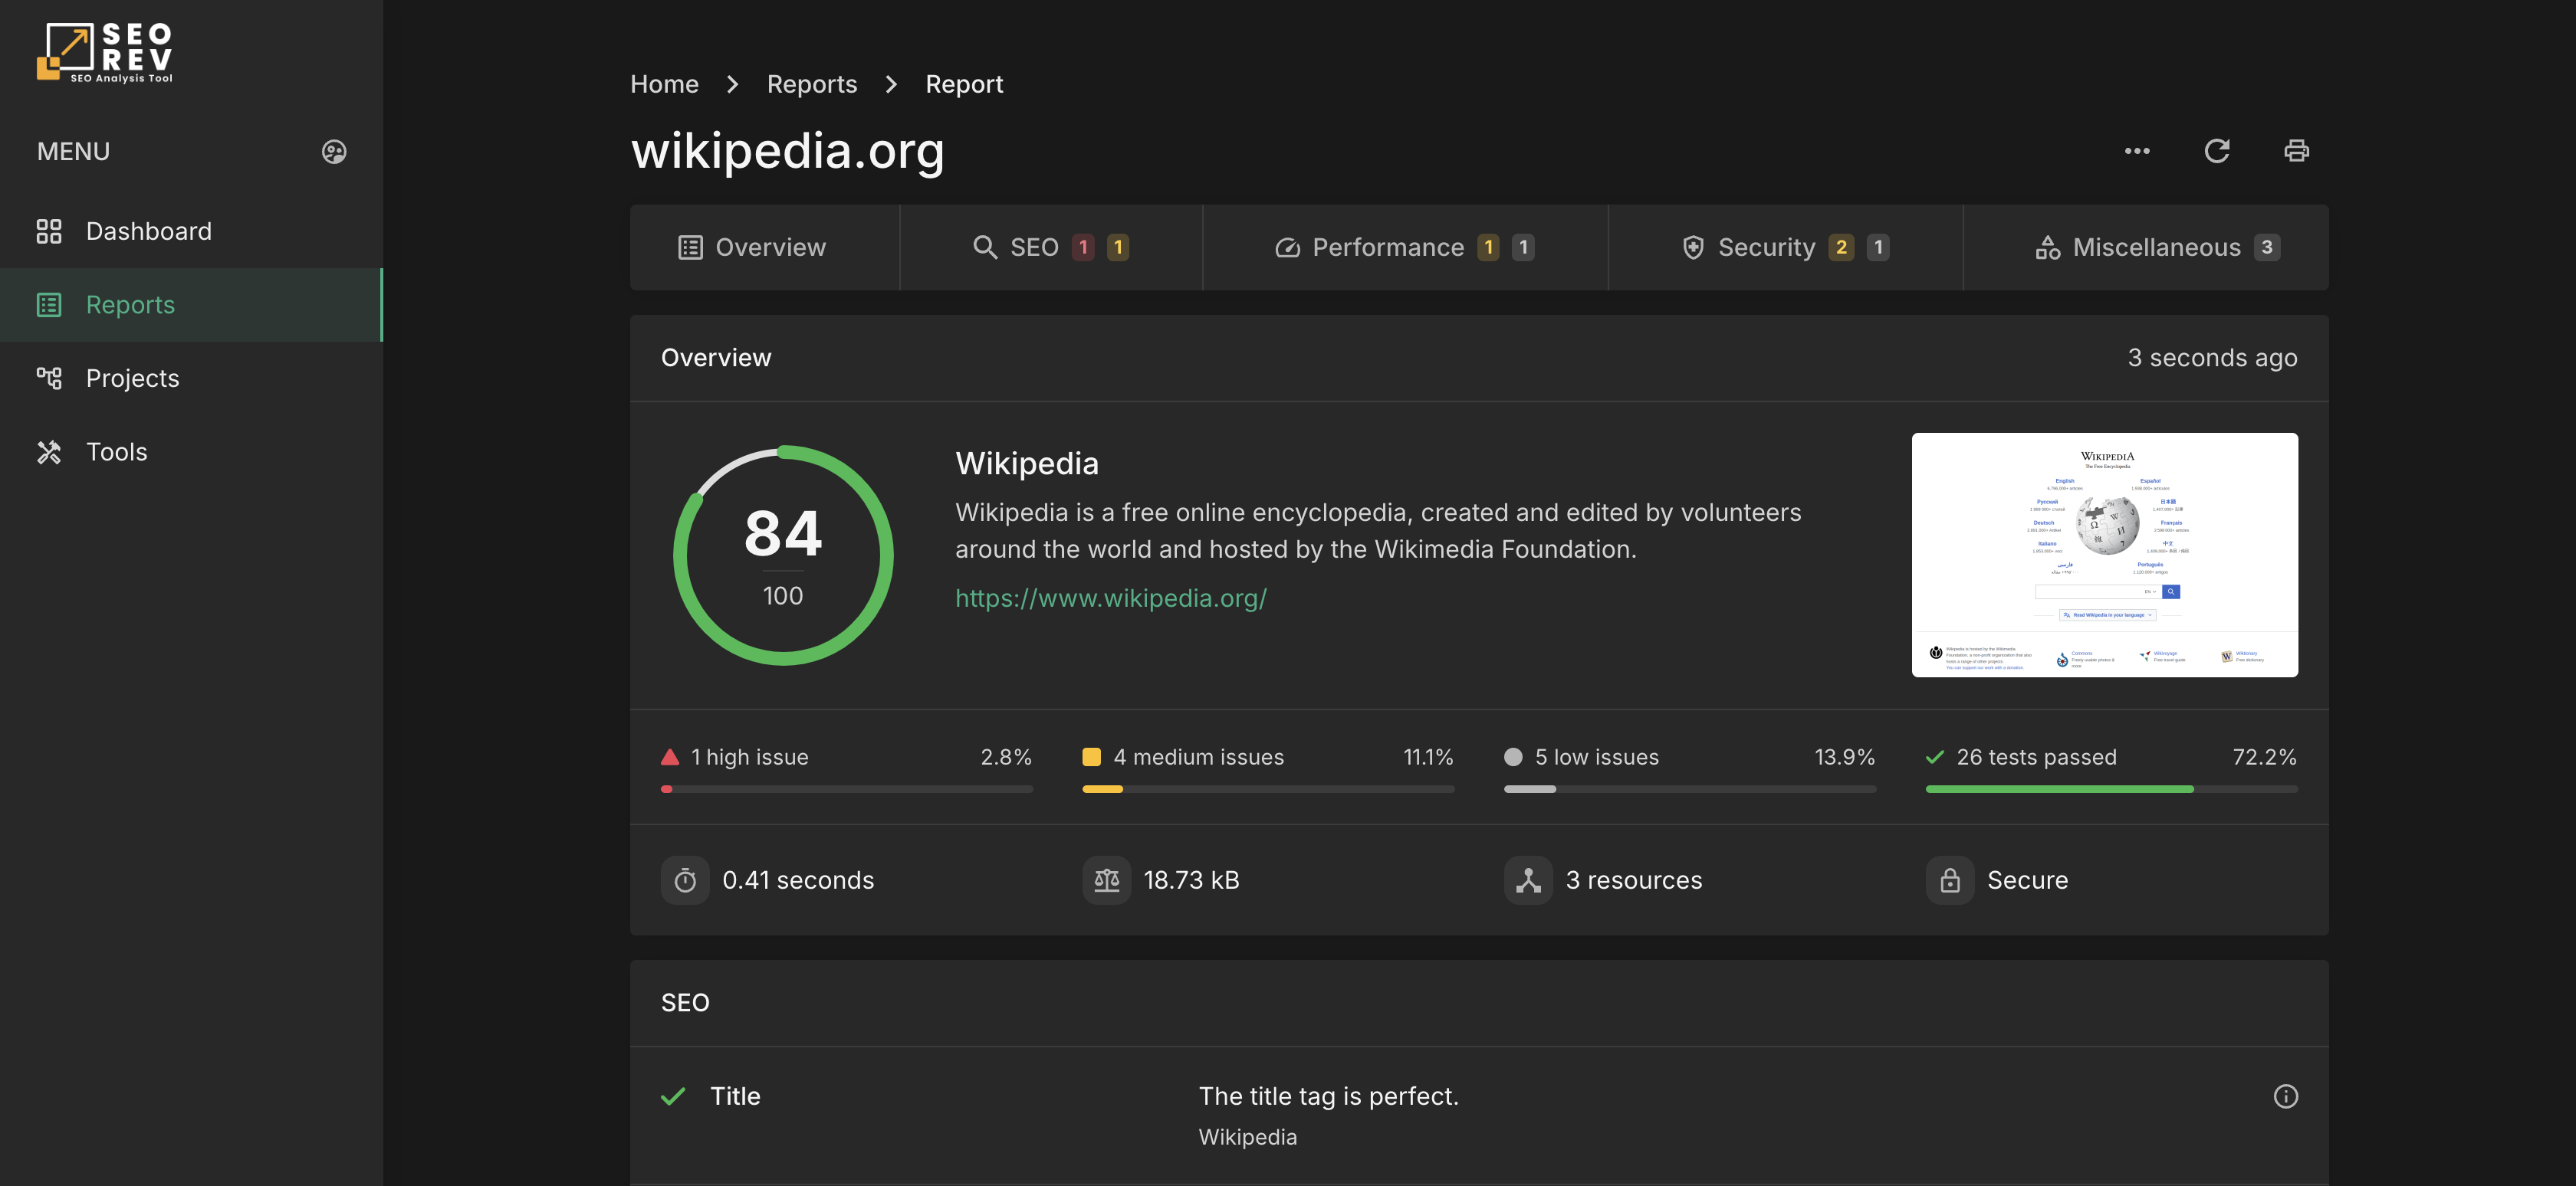Click the Secure status text
This screenshot has height=1186, width=2576.
tap(2027, 880)
